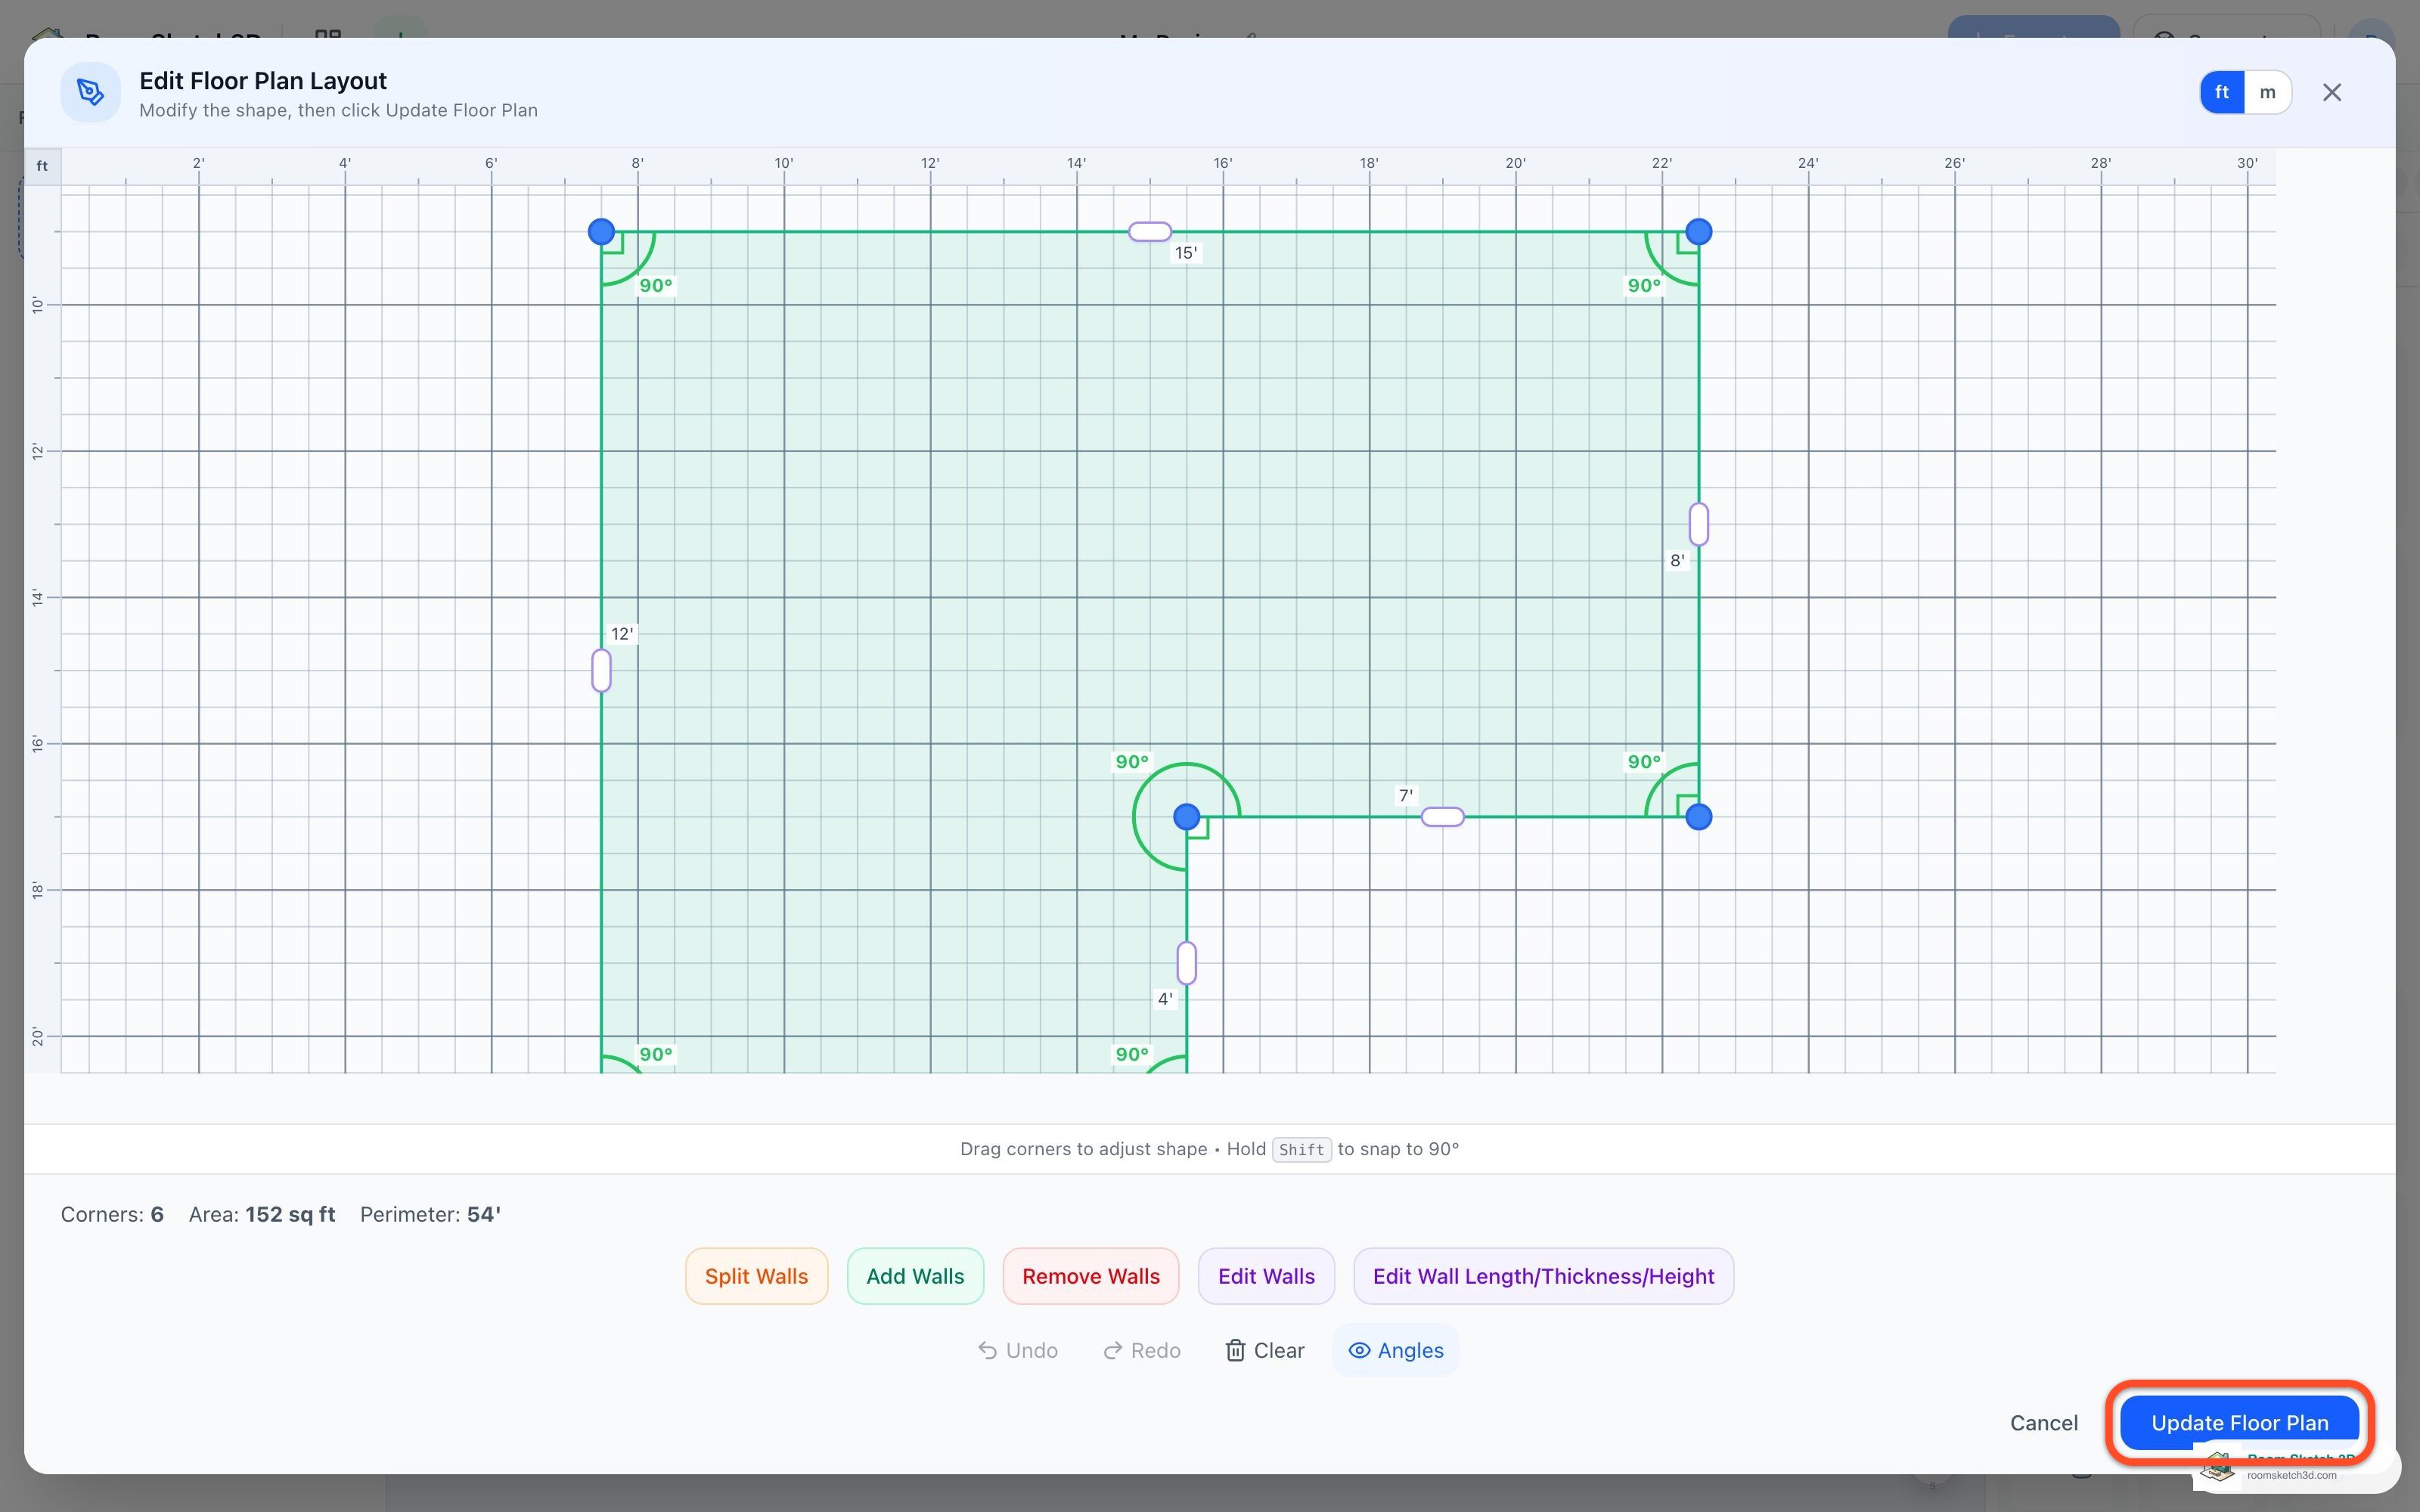2420x1512 pixels.
Task: Click Redo button
Action: tap(1141, 1351)
